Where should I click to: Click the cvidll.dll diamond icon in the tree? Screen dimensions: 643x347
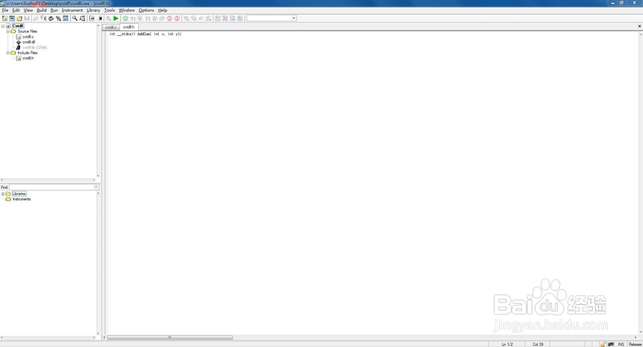point(18,42)
